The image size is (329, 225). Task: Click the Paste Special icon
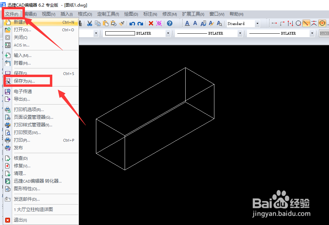coord(114,23)
